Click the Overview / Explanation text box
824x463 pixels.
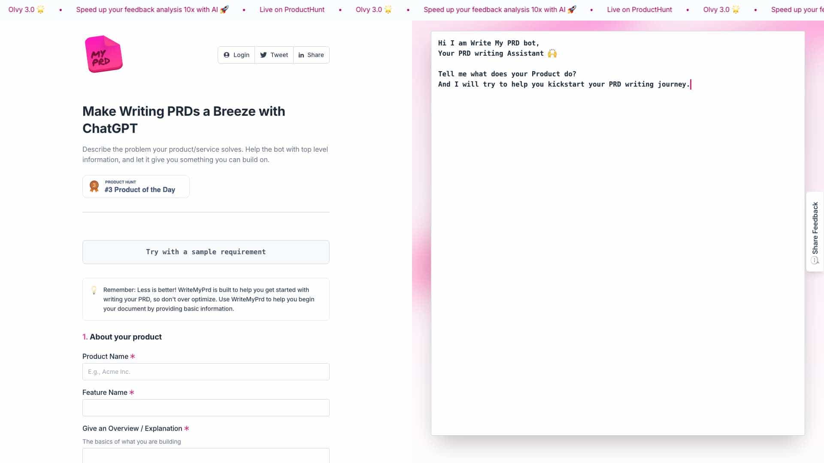(x=206, y=455)
